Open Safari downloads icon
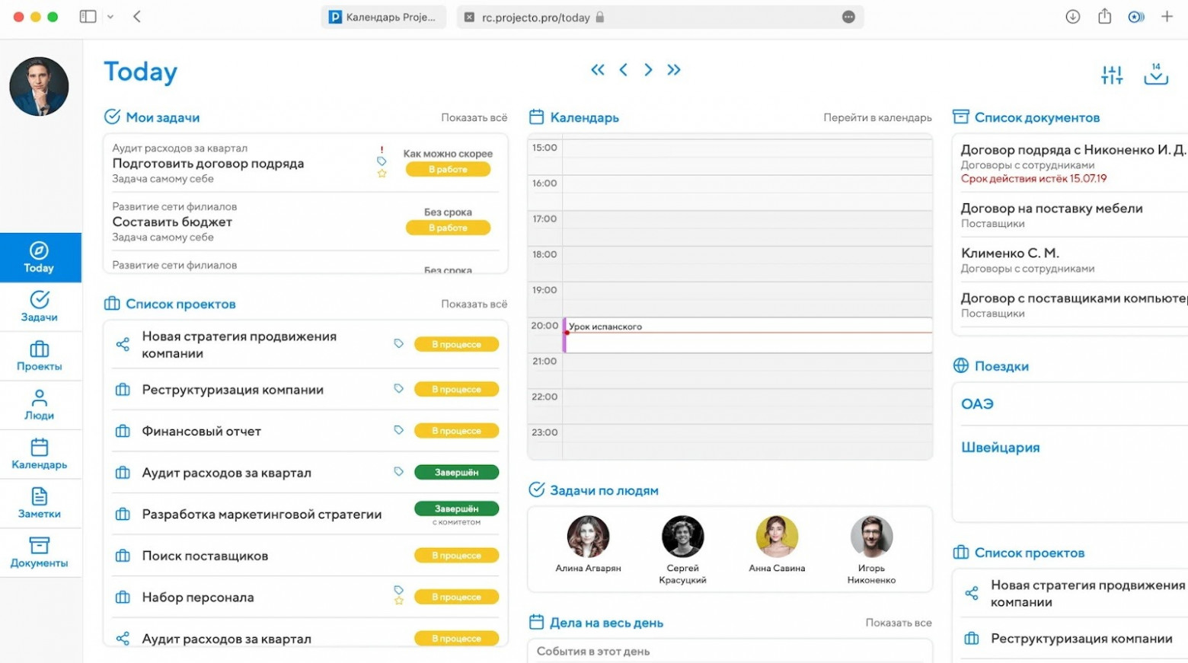 (x=1072, y=17)
